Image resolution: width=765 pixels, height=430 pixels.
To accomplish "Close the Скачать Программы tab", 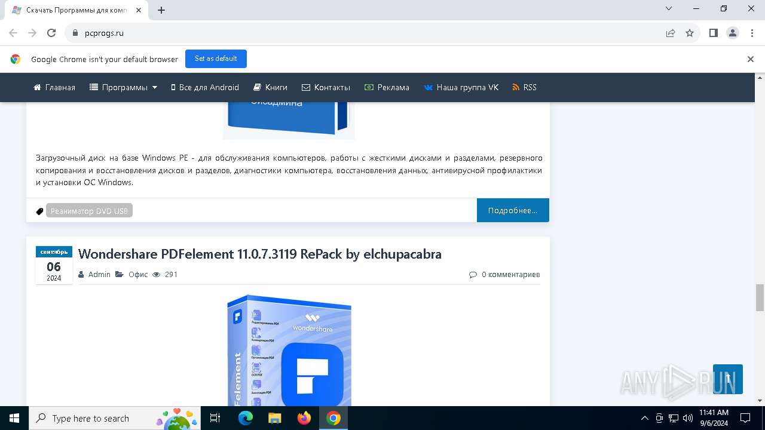I will click(x=137, y=10).
